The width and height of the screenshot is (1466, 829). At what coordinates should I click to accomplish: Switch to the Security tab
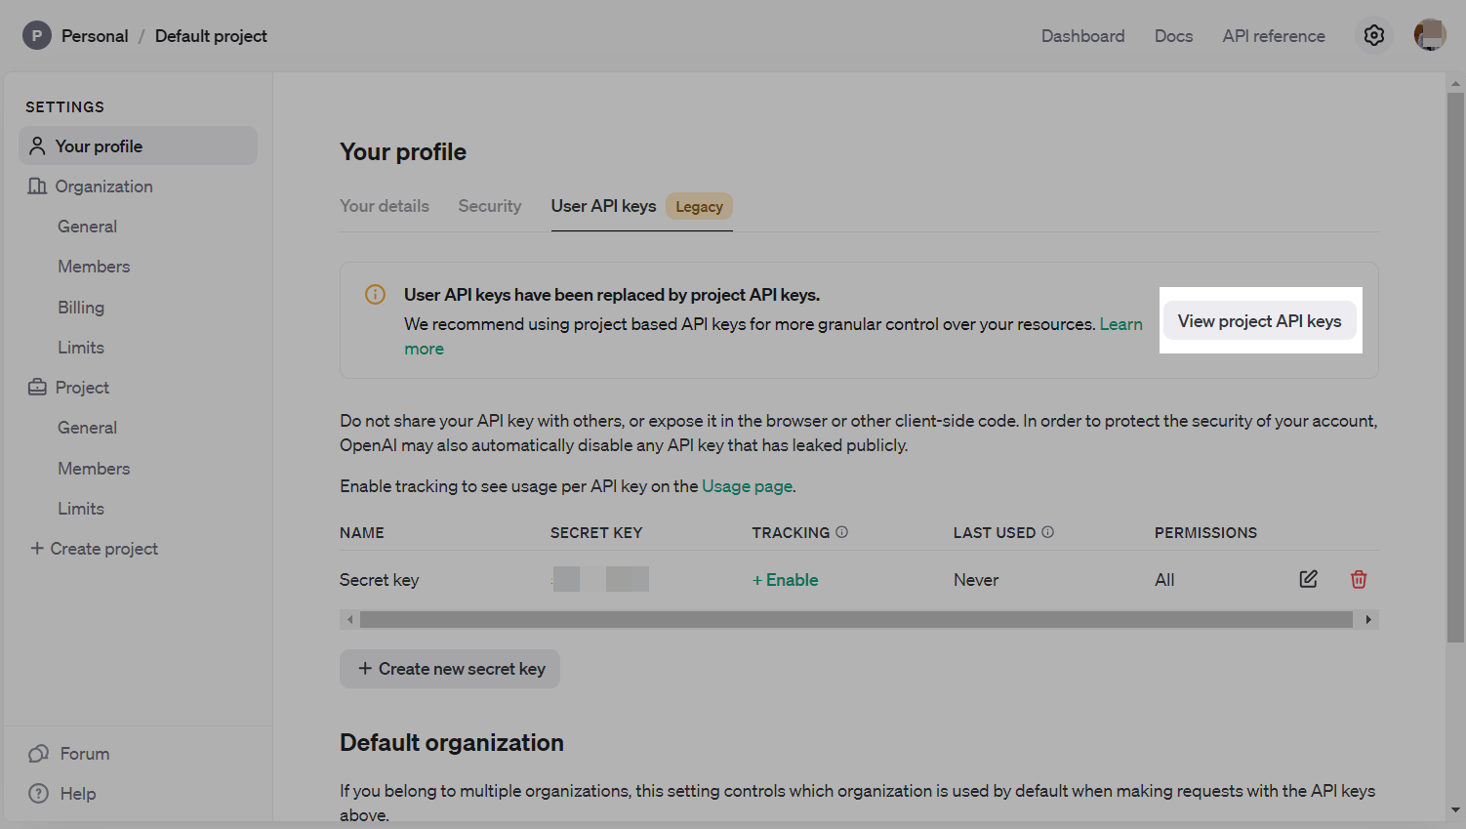(x=490, y=206)
